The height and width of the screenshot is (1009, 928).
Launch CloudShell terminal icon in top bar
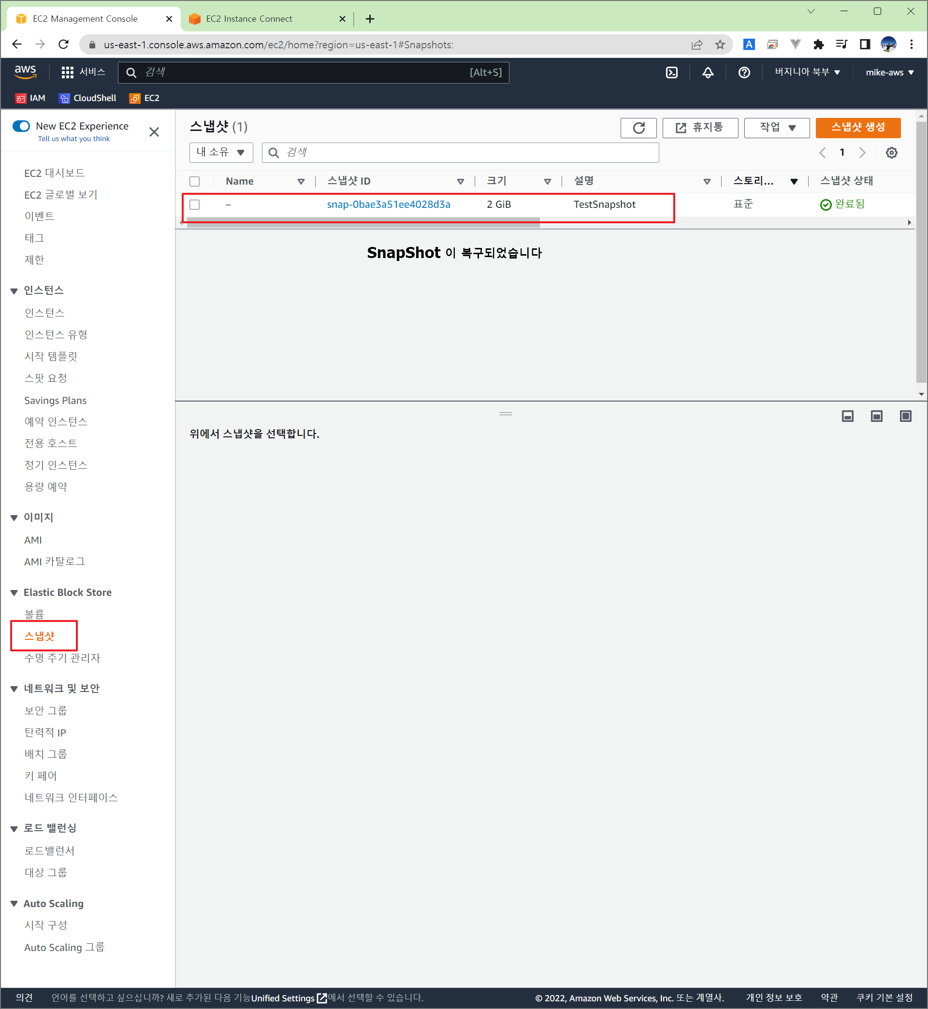(671, 72)
